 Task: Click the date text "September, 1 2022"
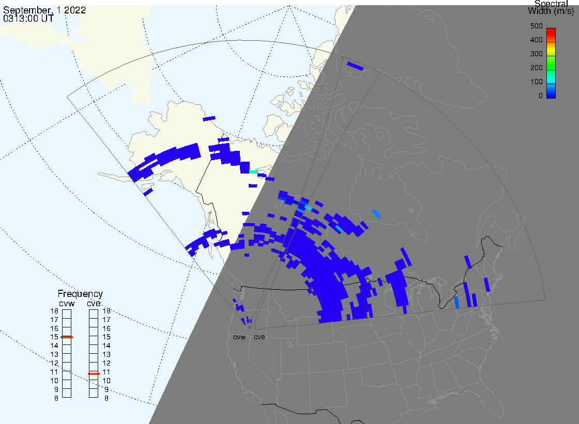coord(44,10)
